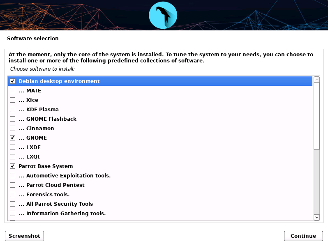Screen dimensions: 328x246
Task: Click the 'Forensics tools.' label
Action: coord(48,194)
